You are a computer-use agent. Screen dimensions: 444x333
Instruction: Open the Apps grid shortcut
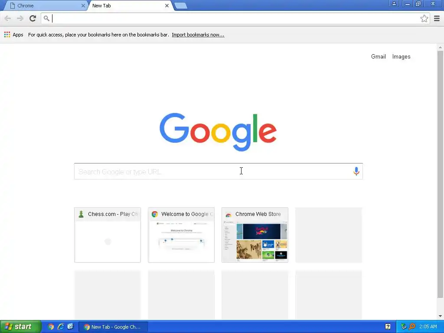[13, 35]
